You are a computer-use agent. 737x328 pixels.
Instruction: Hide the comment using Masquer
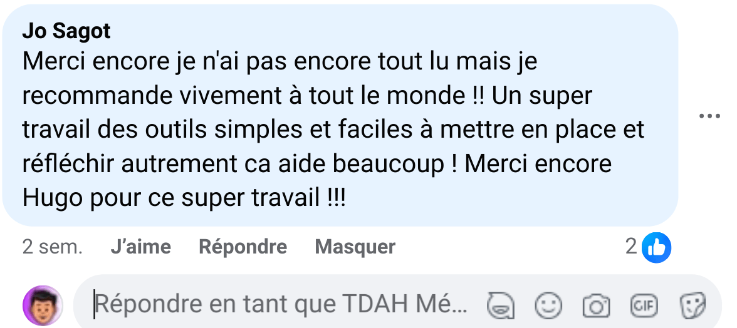click(x=355, y=247)
